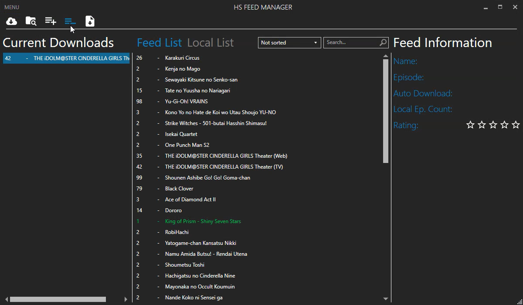Screen dimensions: 523x305
Task: Set rating to one star
Action: (x=470, y=125)
